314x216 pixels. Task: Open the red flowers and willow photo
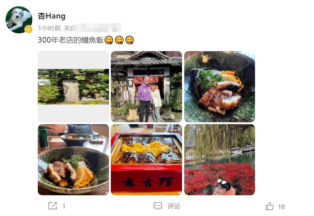click(219, 160)
